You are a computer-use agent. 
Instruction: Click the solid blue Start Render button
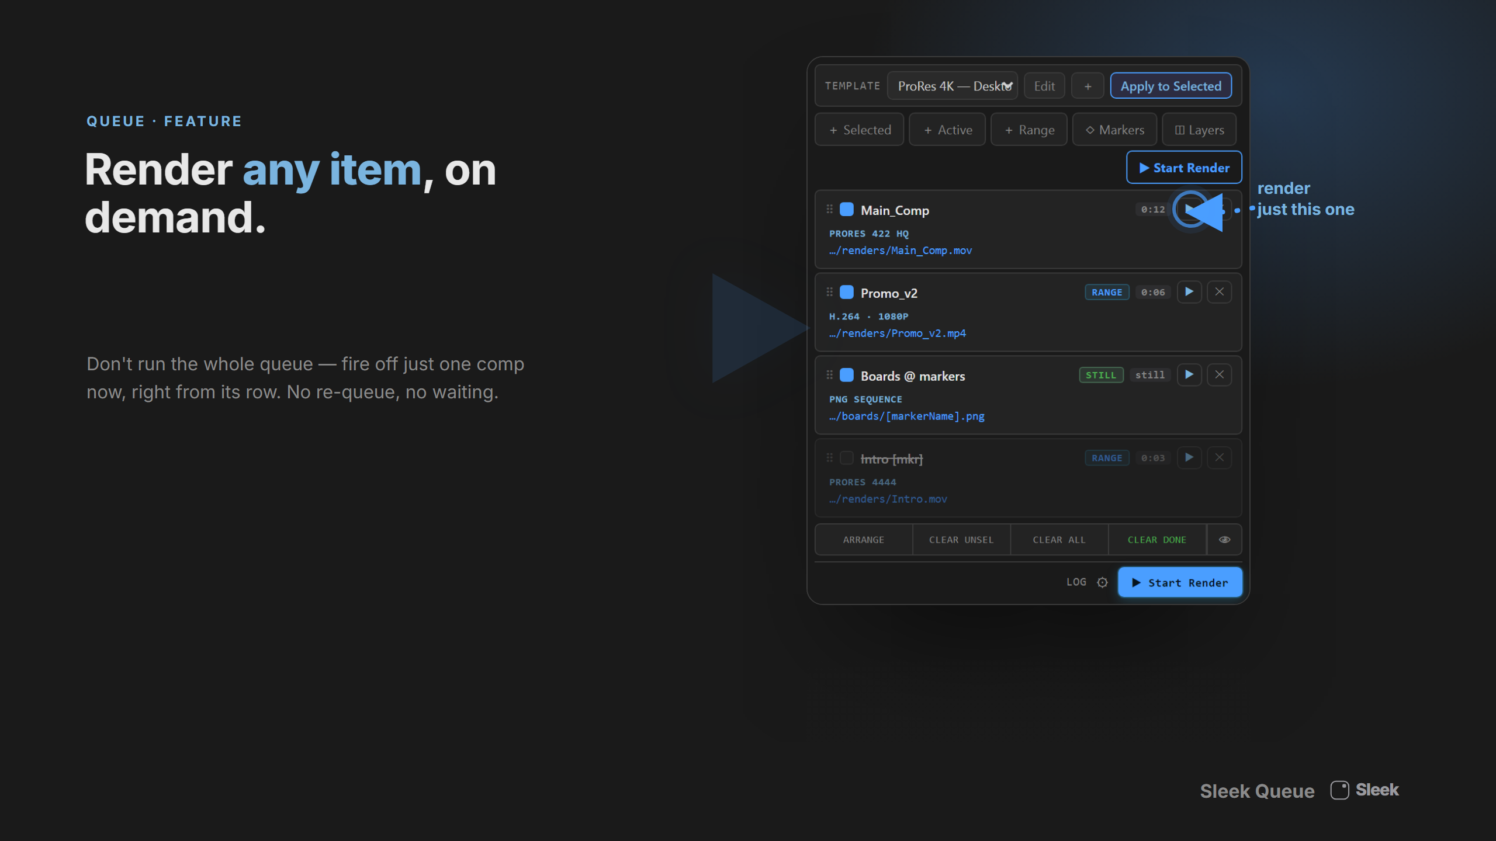[1180, 582]
